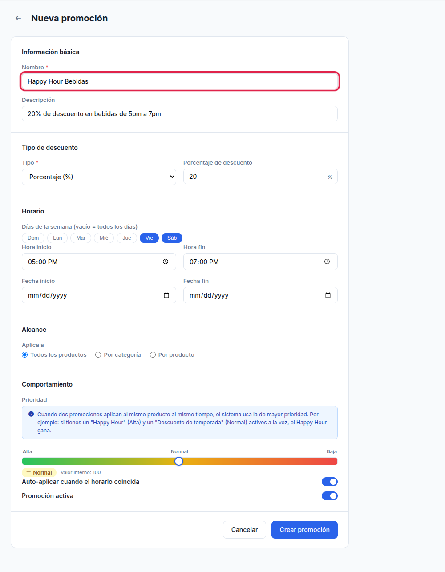The width and height of the screenshot is (445, 572).
Task: Click the Fecha fin date text
Action: coord(209,295)
